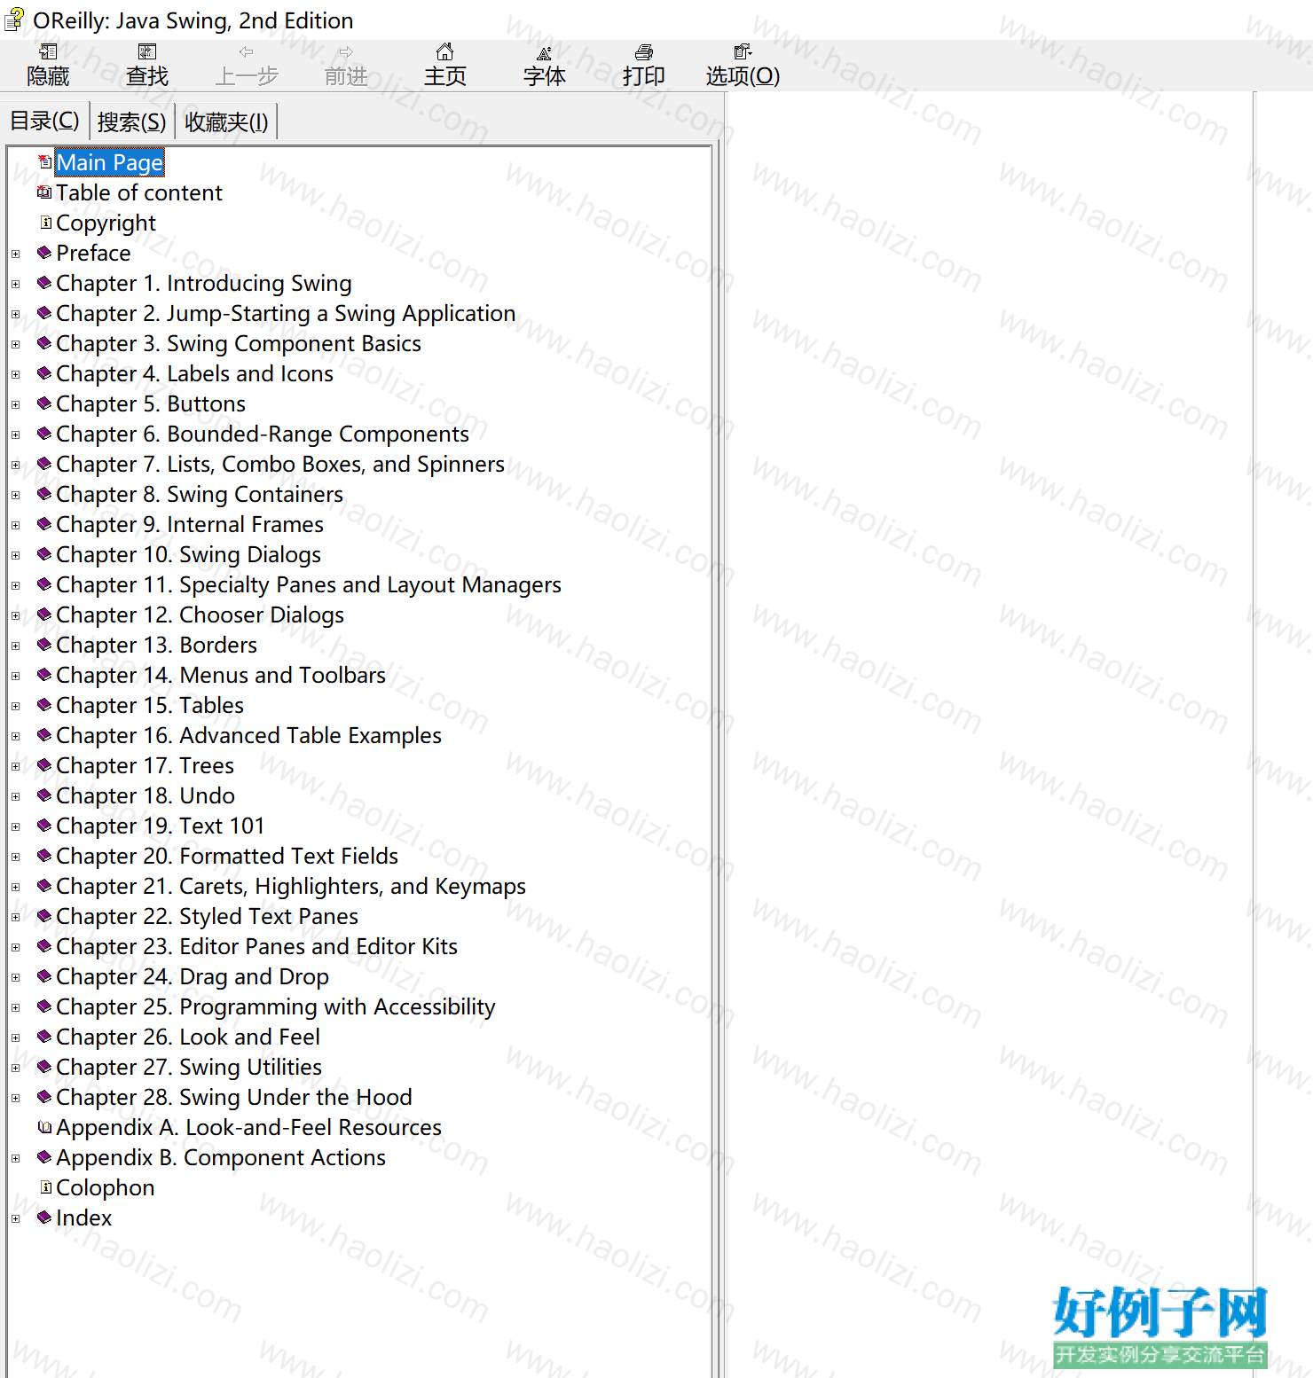The width and height of the screenshot is (1313, 1378).
Task: Expand the Preface tree node
Action: coord(15,254)
